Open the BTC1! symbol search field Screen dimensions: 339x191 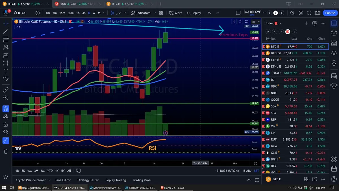[x=23, y=13]
